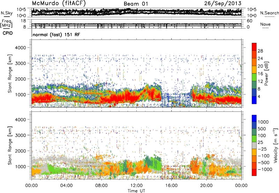Click the blue top segment of velocity colorbar
Image resolution: width=279 pixels, height=193 pixels.
(x=254, y=118)
